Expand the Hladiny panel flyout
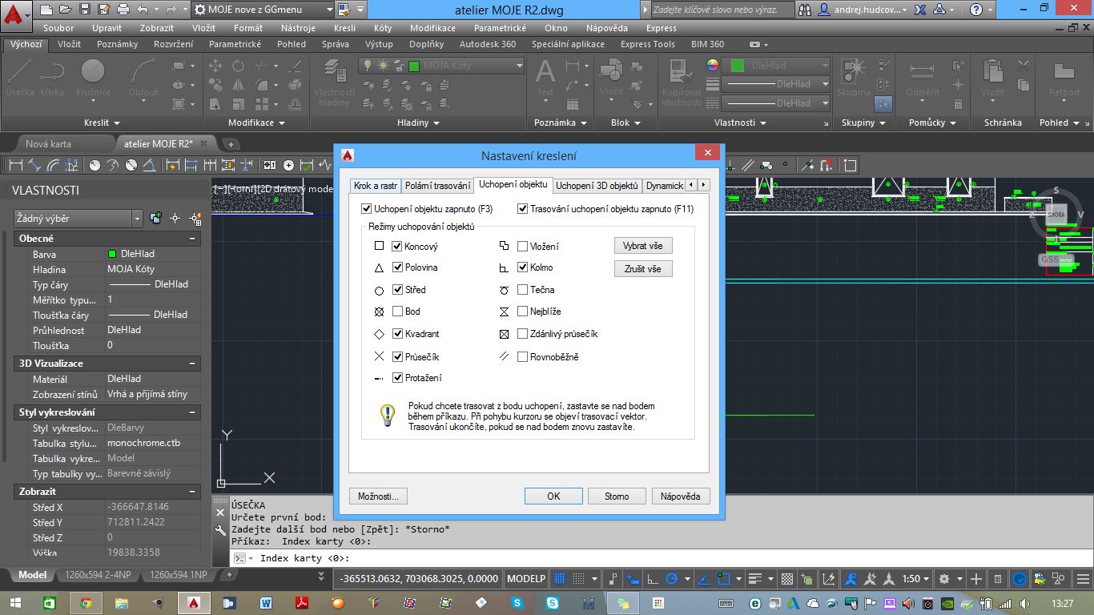This screenshot has width=1094, height=615. tap(418, 123)
